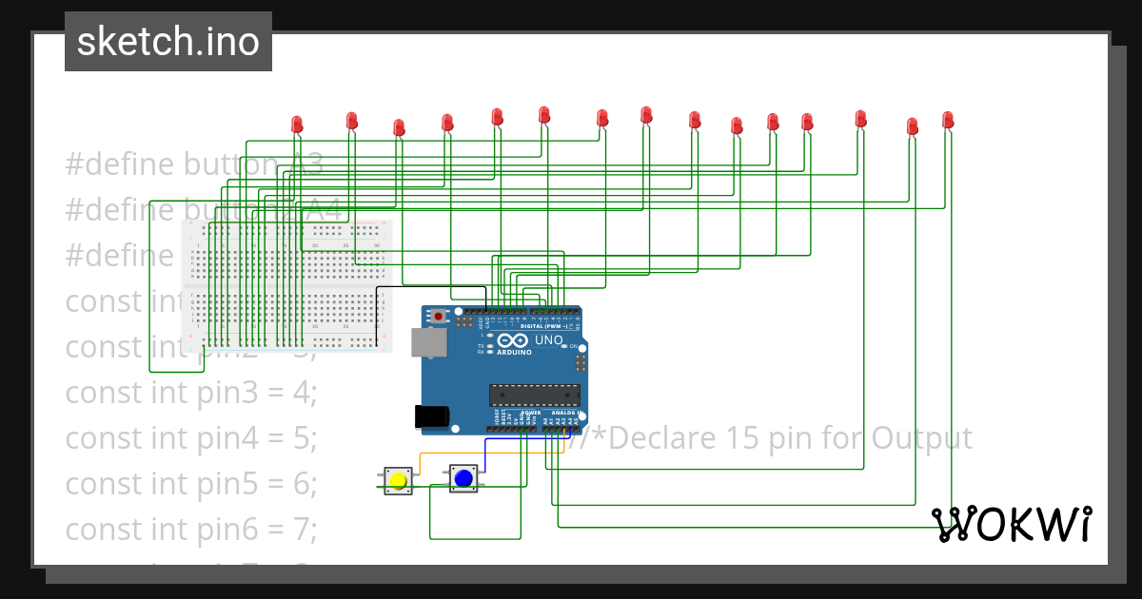Click the ATmega chip on the Arduino
Image resolution: width=1142 pixels, height=599 pixels.
point(534,395)
